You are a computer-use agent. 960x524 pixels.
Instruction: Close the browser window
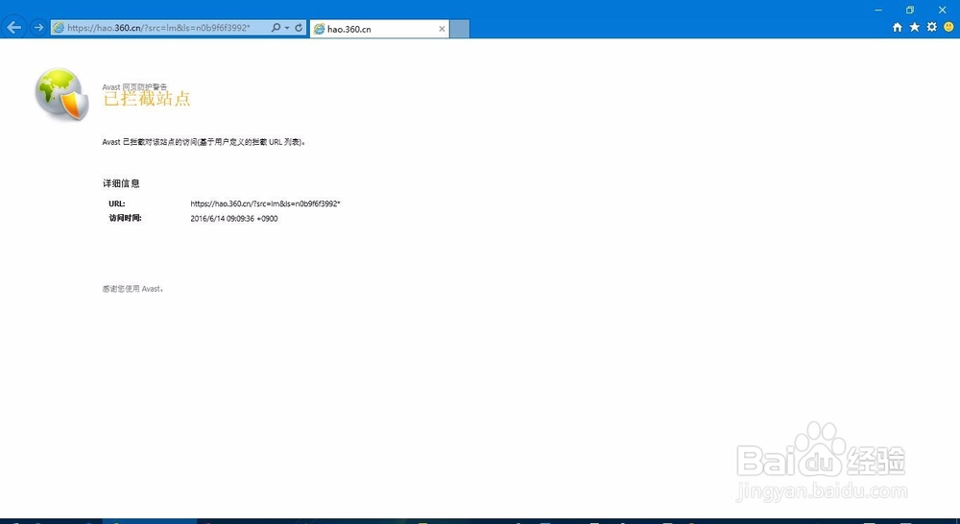pos(943,10)
